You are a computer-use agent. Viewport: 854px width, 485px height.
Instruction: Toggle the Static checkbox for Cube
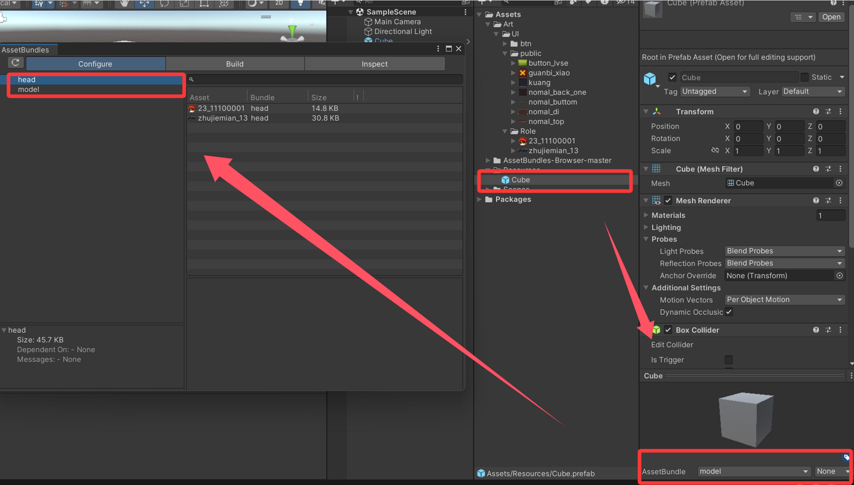click(805, 77)
